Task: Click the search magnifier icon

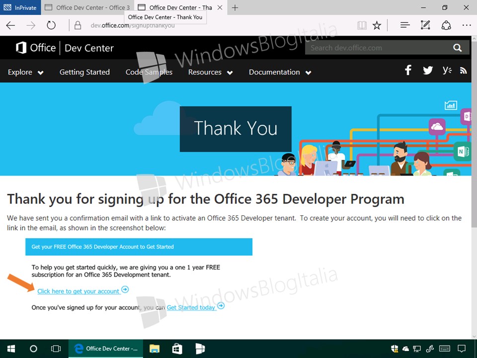Action: 457,48
